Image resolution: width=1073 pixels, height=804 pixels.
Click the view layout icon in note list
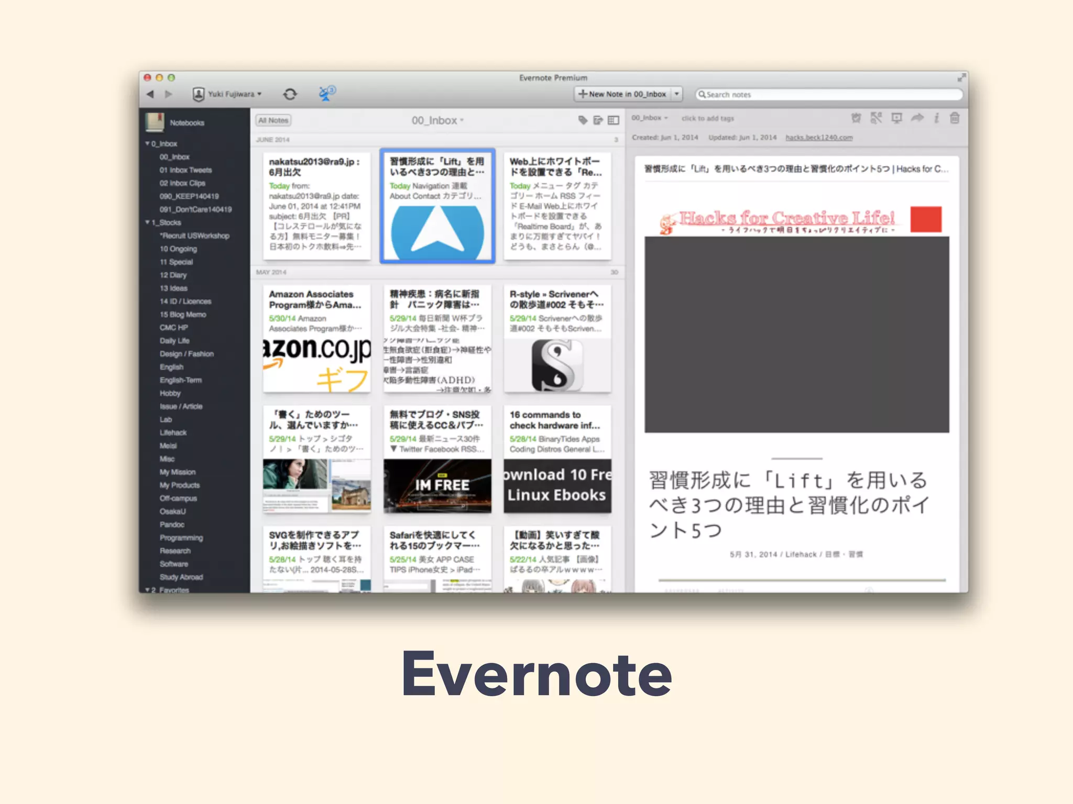click(x=614, y=120)
